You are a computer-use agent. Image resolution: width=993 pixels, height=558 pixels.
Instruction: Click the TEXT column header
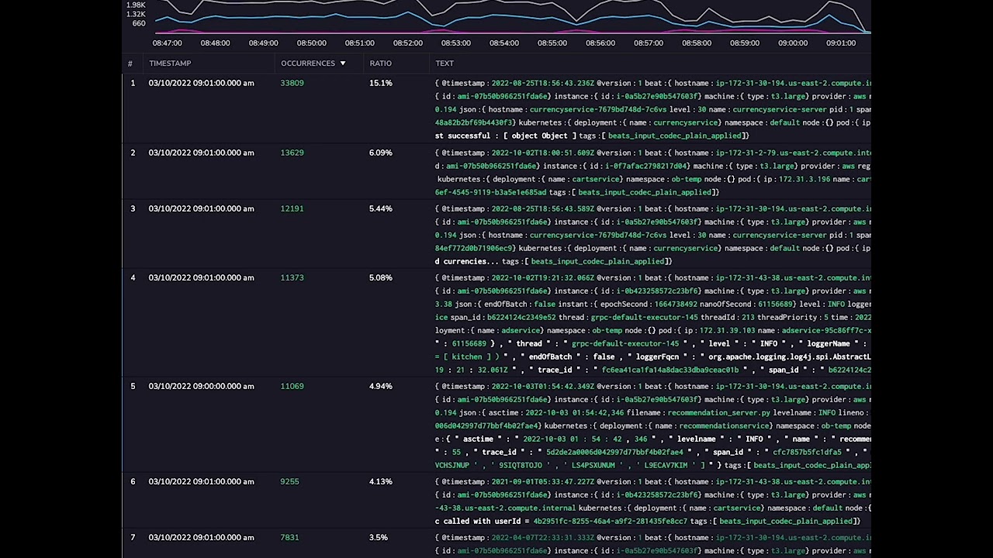click(445, 64)
